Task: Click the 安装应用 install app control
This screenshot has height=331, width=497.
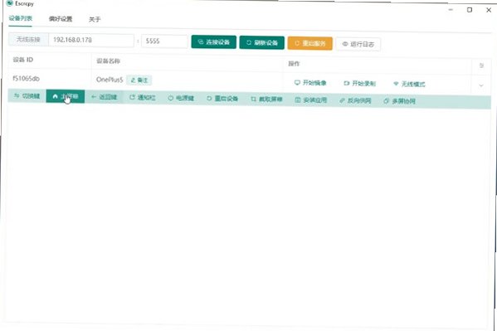Action: click(x=310, y=100)
